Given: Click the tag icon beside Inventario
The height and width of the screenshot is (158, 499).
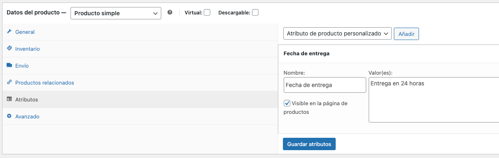Looking at the screenshot, I should (x=9, y=49).
